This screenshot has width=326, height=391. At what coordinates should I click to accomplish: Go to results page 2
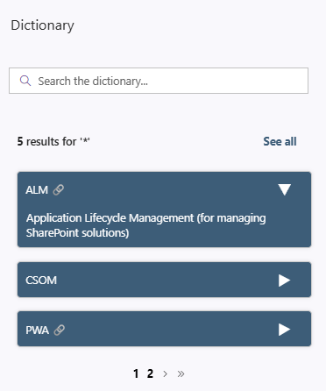click(150, 373)
